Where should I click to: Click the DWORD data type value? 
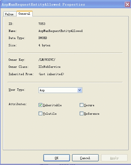point(43,38)
